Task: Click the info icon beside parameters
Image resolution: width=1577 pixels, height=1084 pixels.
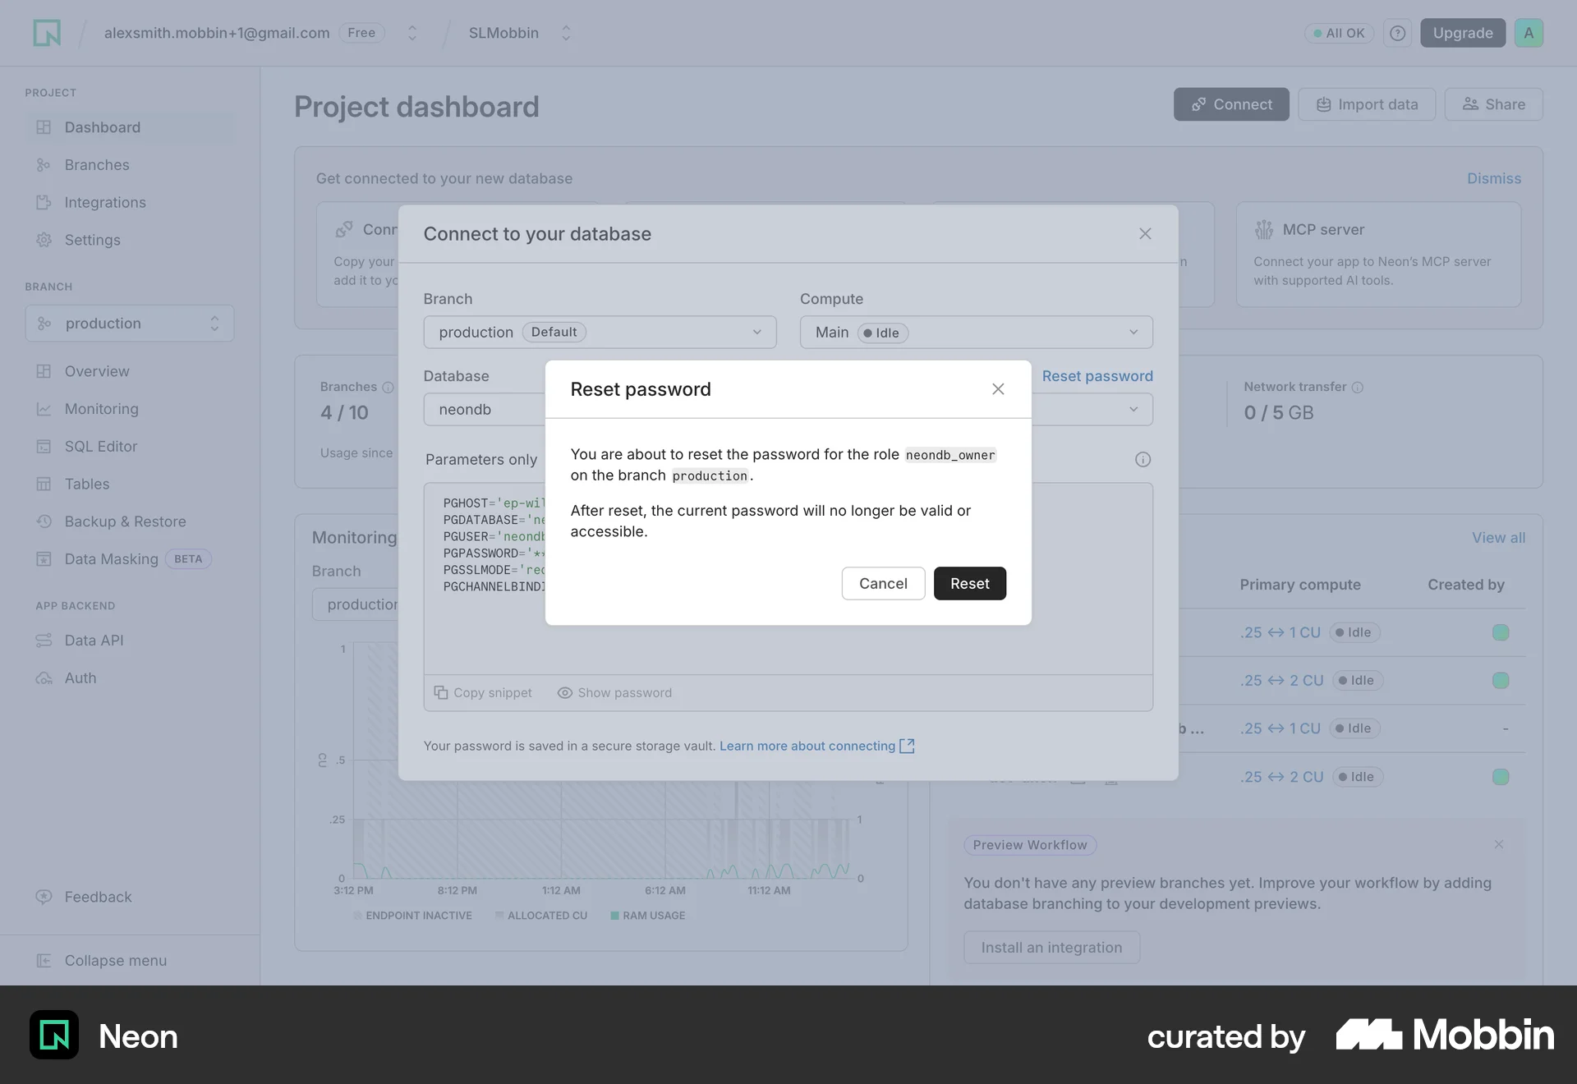Action: [1143, 459]
